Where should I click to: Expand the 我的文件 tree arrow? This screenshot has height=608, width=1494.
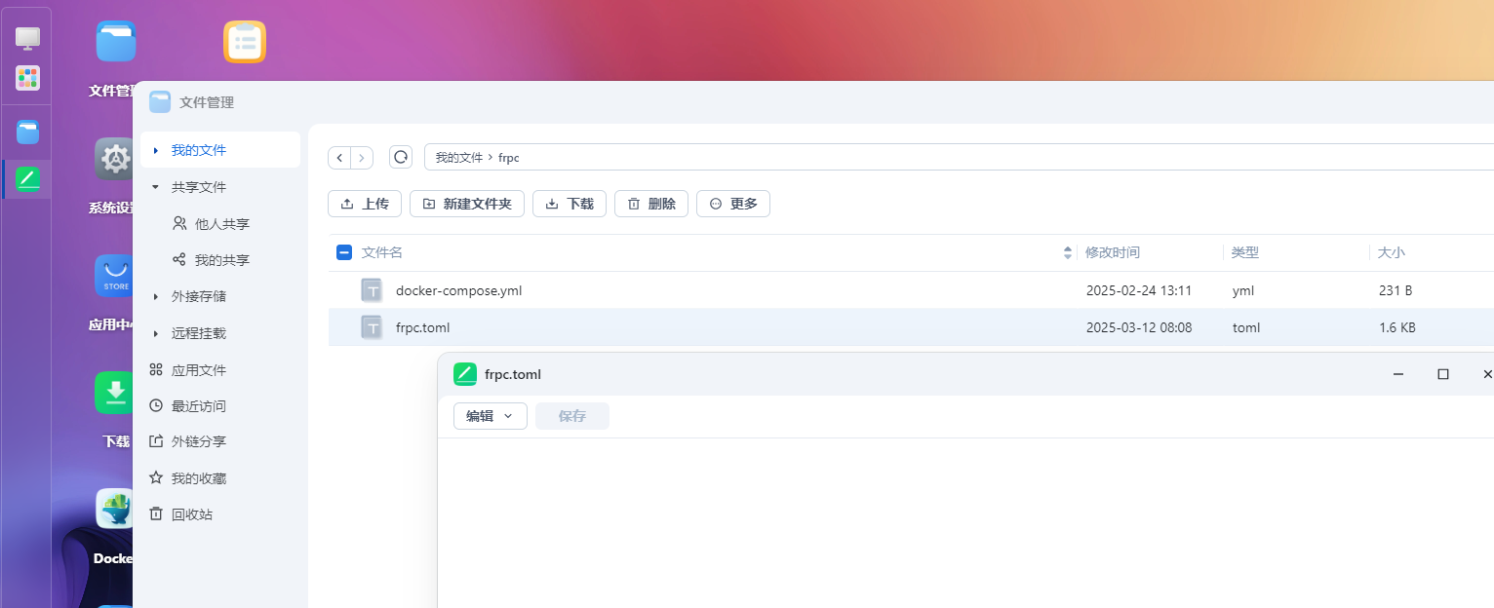[156, 150]
